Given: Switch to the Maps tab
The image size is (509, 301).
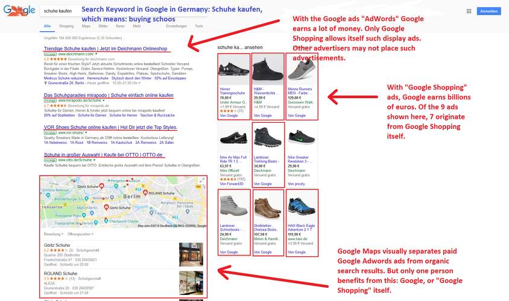Looking at the screenshot, I should pyautogui.click(x=86, y=26).
